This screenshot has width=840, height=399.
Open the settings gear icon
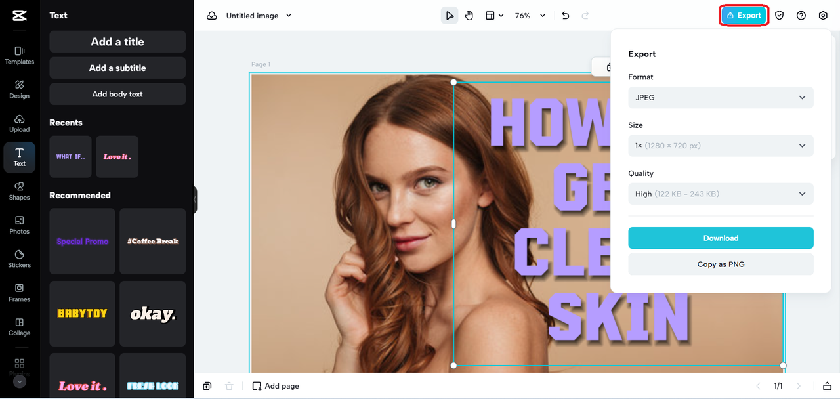click(x=823, y=16)
